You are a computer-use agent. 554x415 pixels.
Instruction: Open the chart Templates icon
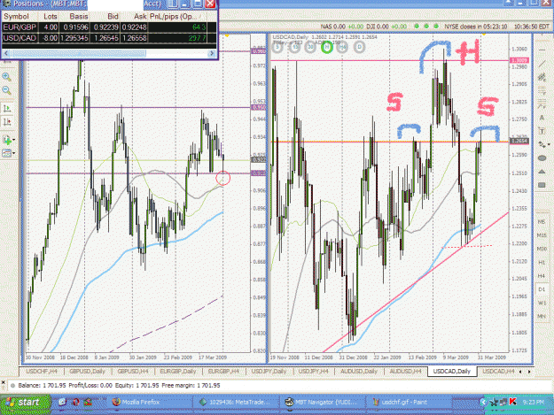(x=7, y=153)
